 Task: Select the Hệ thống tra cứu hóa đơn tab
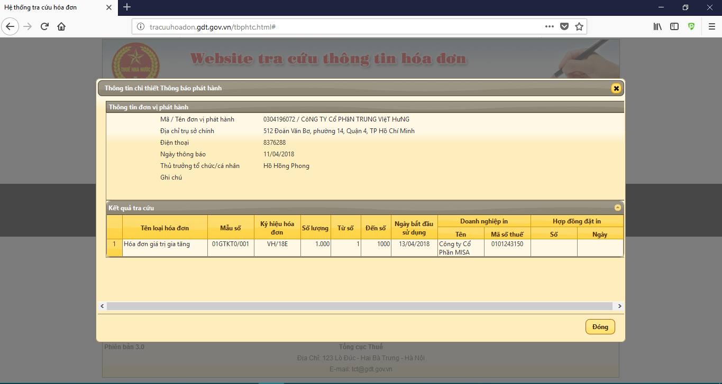(x=58, y=7)
